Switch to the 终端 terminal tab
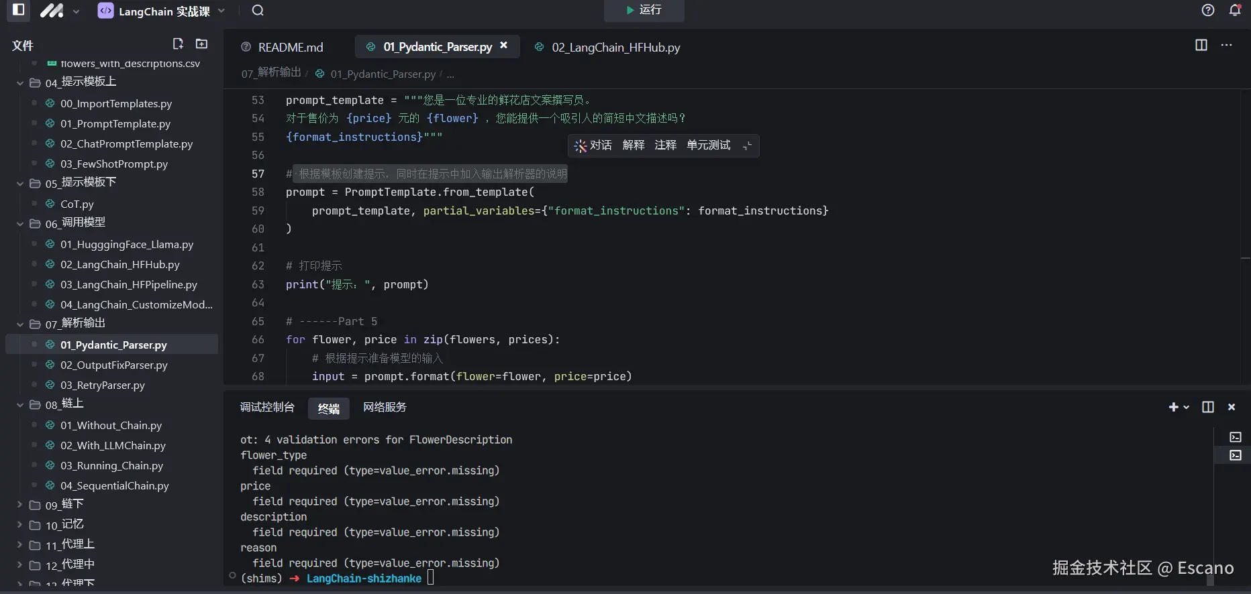This screenshot has height=594, width=1251. (329, 408)
